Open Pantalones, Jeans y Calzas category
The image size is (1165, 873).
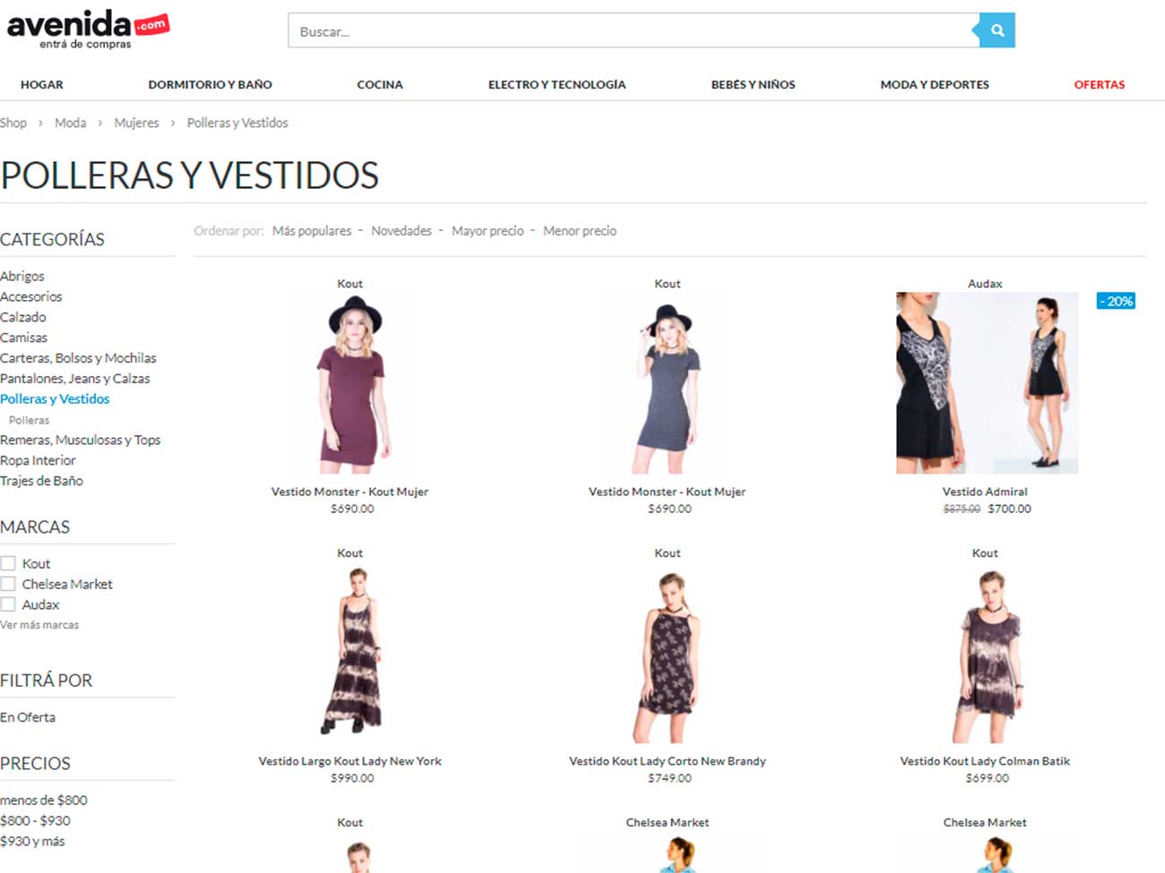point(75,379)
